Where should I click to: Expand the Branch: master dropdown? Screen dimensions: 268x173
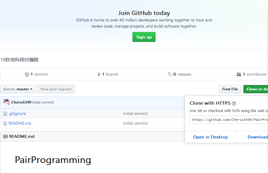tap(18, 89)
